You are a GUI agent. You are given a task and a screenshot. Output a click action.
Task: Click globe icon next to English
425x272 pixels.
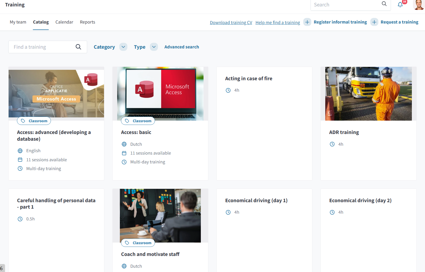point(20,151)
